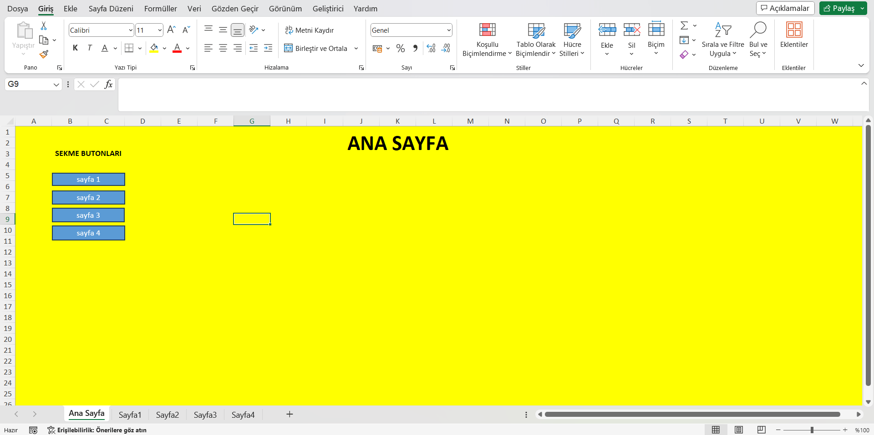
Task: Open the Dosya menu
Action: [18, 9]
